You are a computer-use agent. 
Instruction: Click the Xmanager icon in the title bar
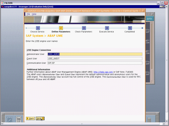pyautogui.click(x=2, y=7)
